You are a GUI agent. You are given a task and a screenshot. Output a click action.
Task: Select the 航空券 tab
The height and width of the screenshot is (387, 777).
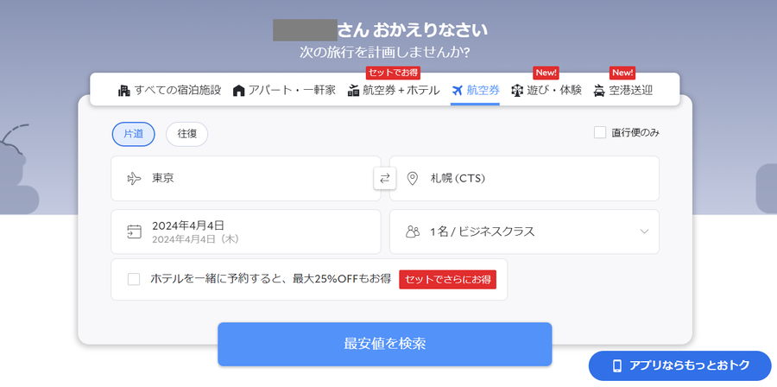click(475, 91)
